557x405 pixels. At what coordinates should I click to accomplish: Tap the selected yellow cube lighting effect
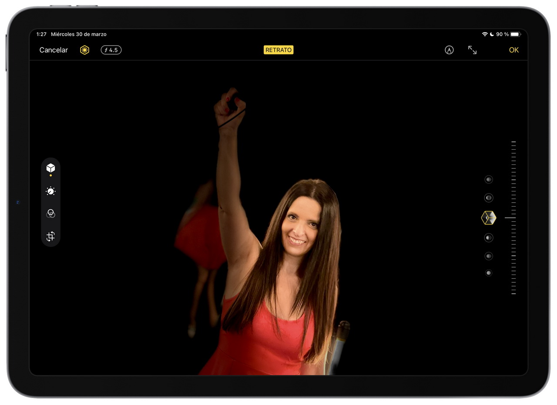[489, 218]
